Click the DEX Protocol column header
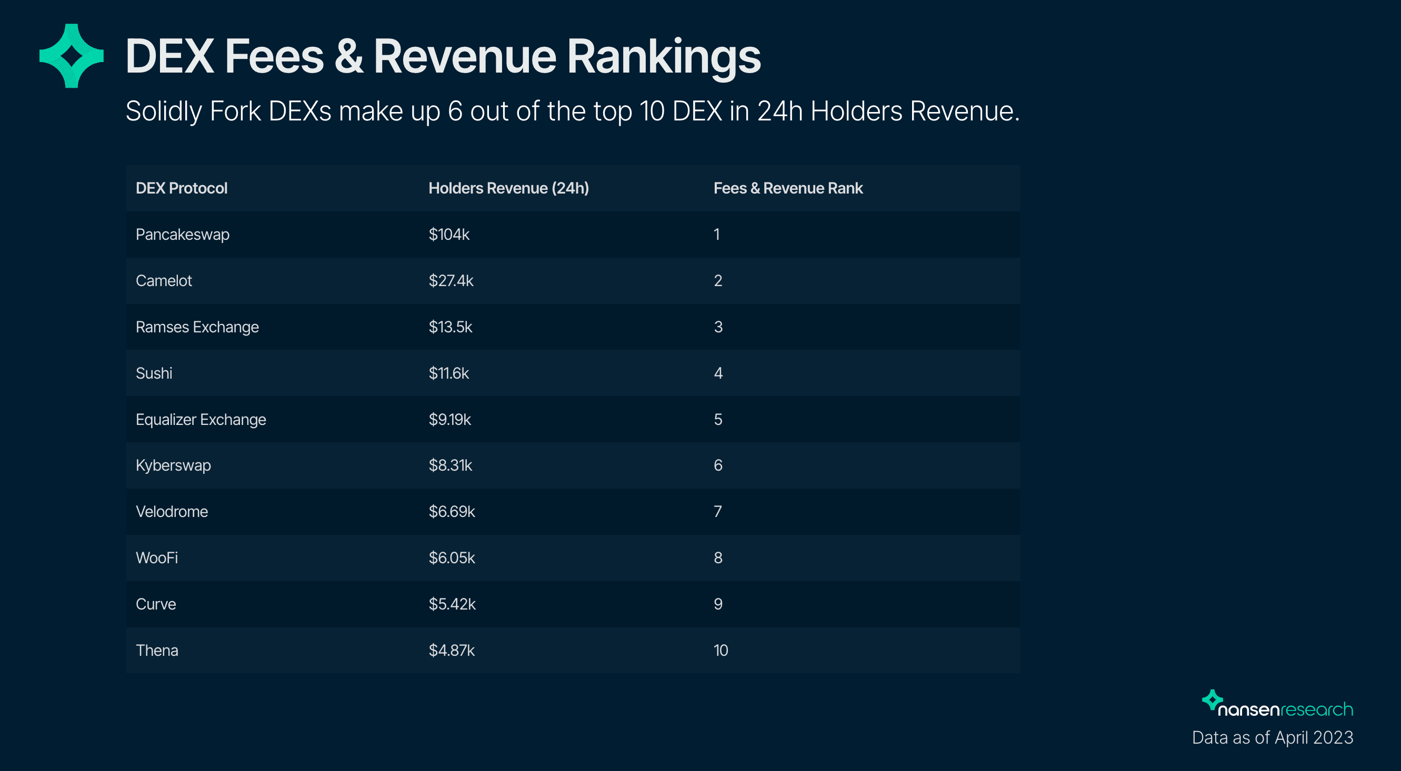Screen dimensions: 1401x771 [182, 188]
